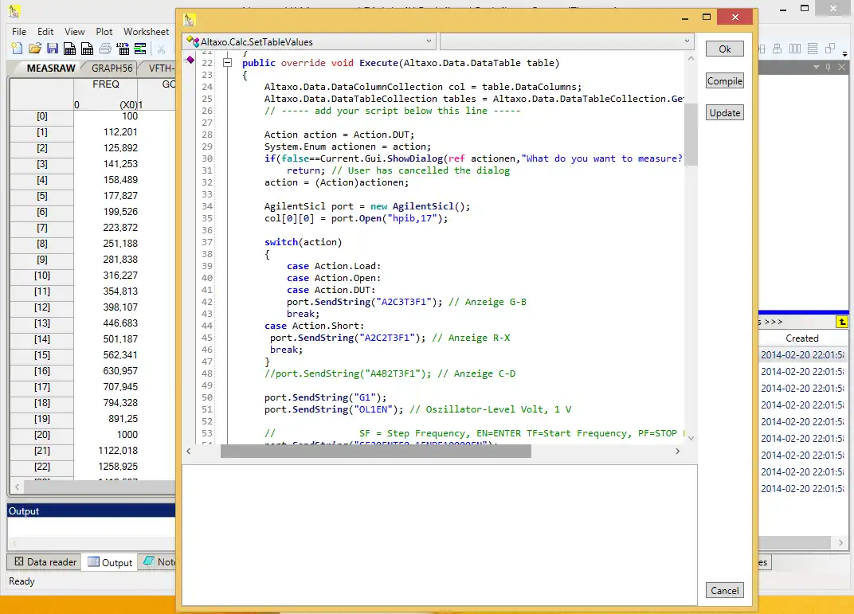Click the Cancel button
This screenshot has width=854, height=614.
click(724, 591)
